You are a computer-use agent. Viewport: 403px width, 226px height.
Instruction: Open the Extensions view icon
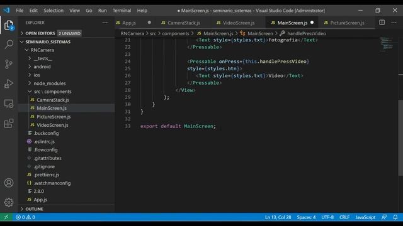[x=9, y=124]
